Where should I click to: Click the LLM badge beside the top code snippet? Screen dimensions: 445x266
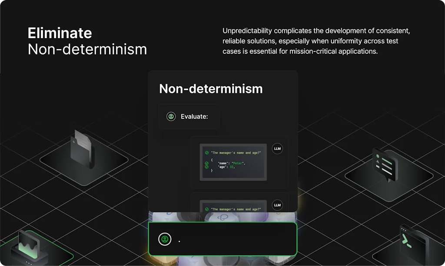277,149
